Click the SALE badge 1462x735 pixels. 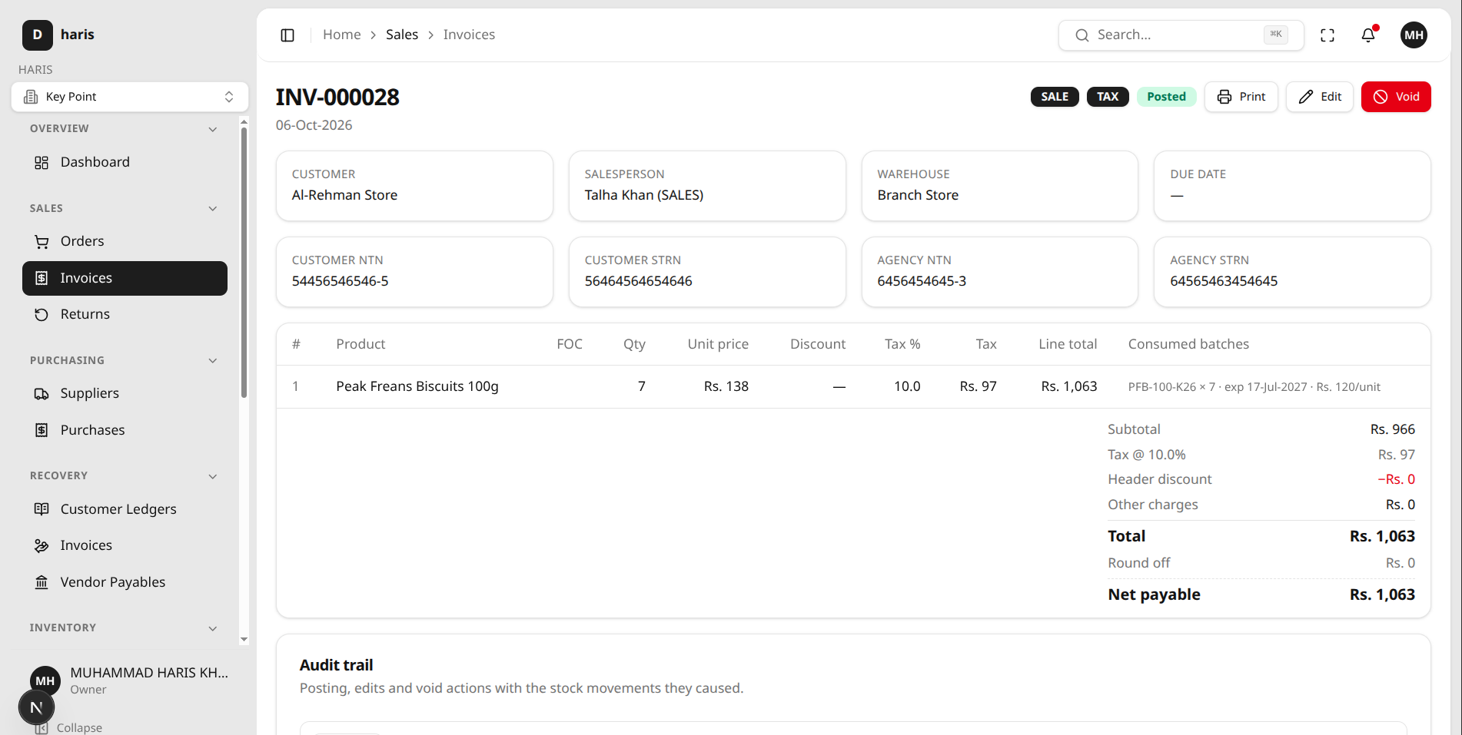pyautogui.click(x=1055, y=97)
